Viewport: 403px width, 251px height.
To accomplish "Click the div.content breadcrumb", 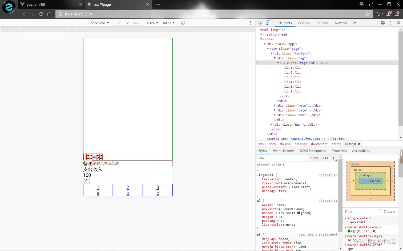I will tap(319, 144).
